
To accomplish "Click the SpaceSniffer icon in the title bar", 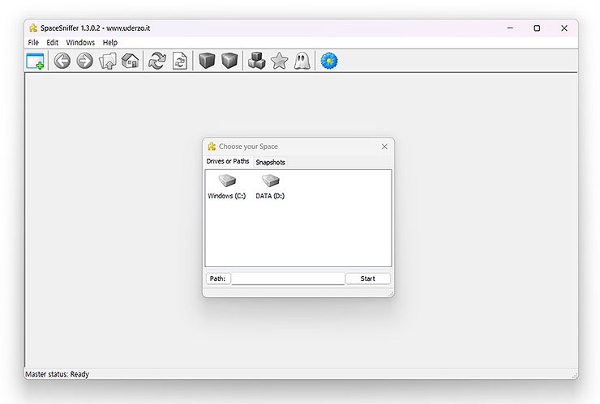I will (34, 28).
